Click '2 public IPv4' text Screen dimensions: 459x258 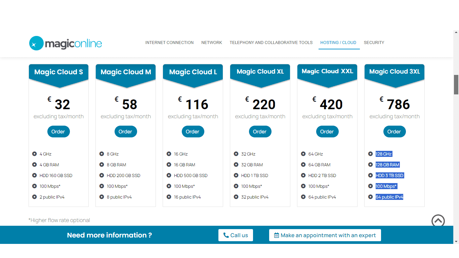pos(52,197)
